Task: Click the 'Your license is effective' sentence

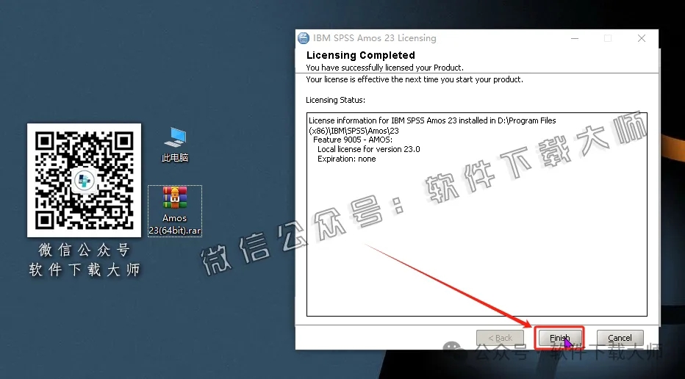Action: (414, 79)
